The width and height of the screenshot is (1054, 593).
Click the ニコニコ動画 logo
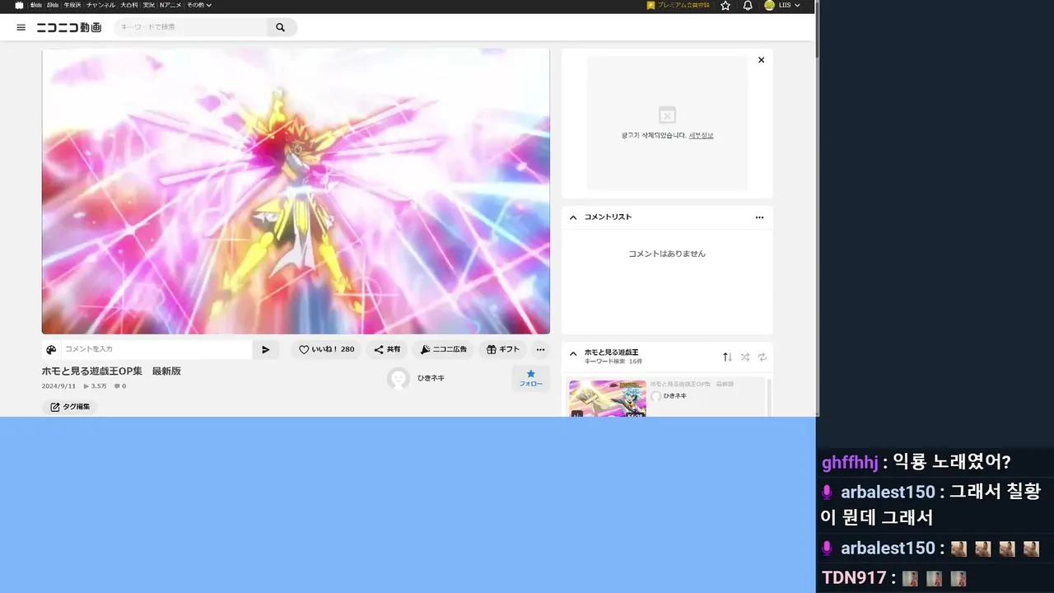click(69, 27)
